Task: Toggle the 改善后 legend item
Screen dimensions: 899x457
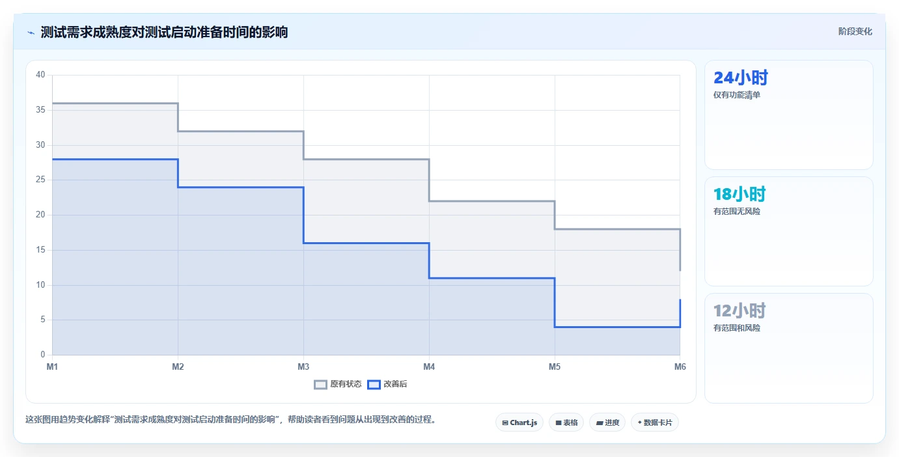Action: tap(387, 384)
